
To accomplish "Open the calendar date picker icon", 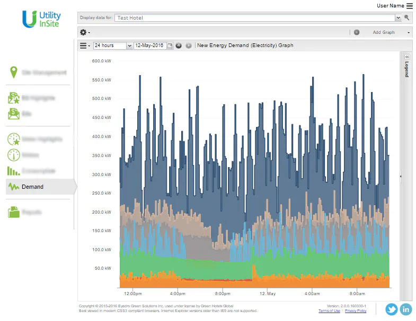I will point(170,45).
